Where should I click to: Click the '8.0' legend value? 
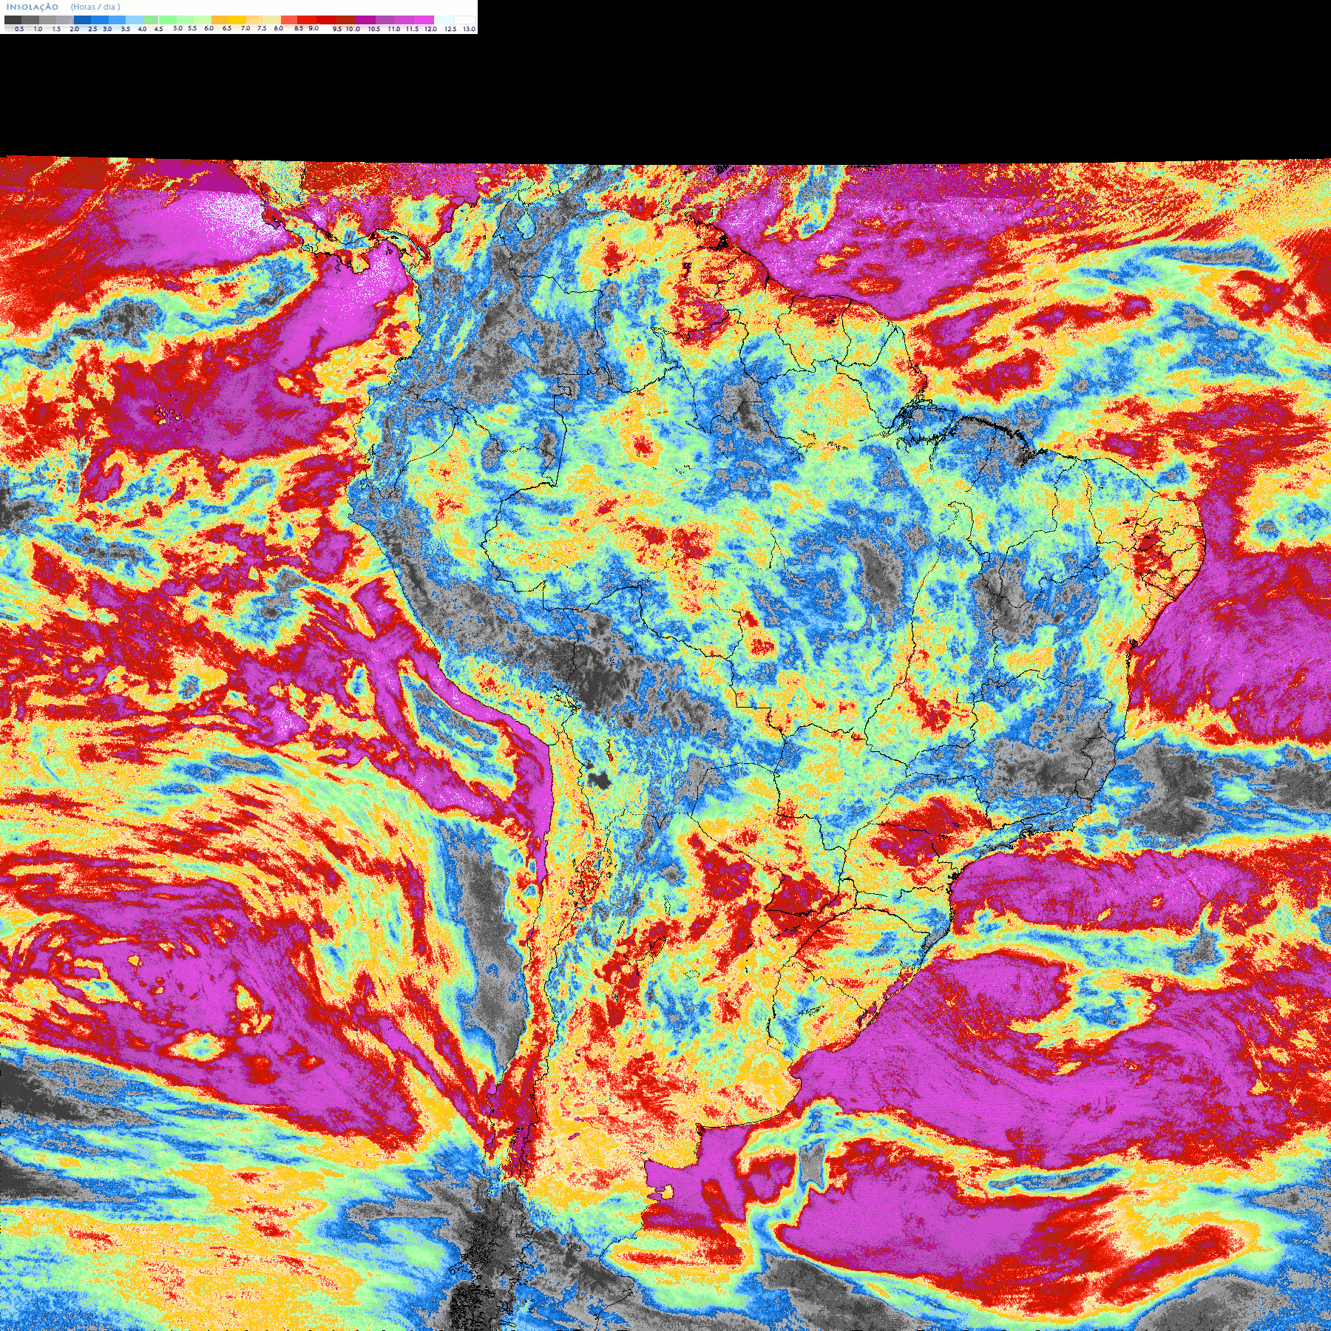pos(278,28)
